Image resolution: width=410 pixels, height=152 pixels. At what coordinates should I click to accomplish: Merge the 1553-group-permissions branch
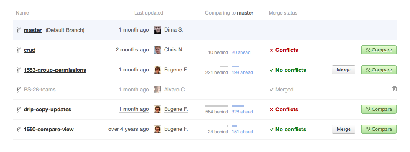click(x=344, y=70)
